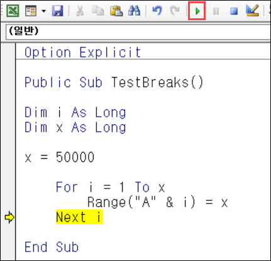The width and height of the screenshot is (271, 261).
Task: Place the cursor in the highlighted Next i line
Action: 79,217
